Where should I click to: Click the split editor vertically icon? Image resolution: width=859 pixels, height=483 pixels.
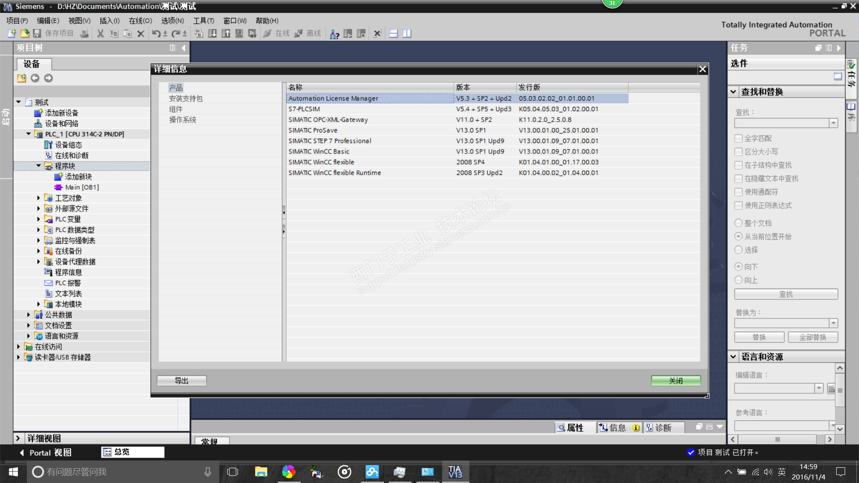click(x=407, y=34)
